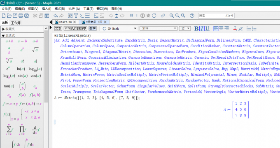The height and width of the screenshot is (148, 280).
Task: Execute selection with the single exclamation icon
Action: 137,16
